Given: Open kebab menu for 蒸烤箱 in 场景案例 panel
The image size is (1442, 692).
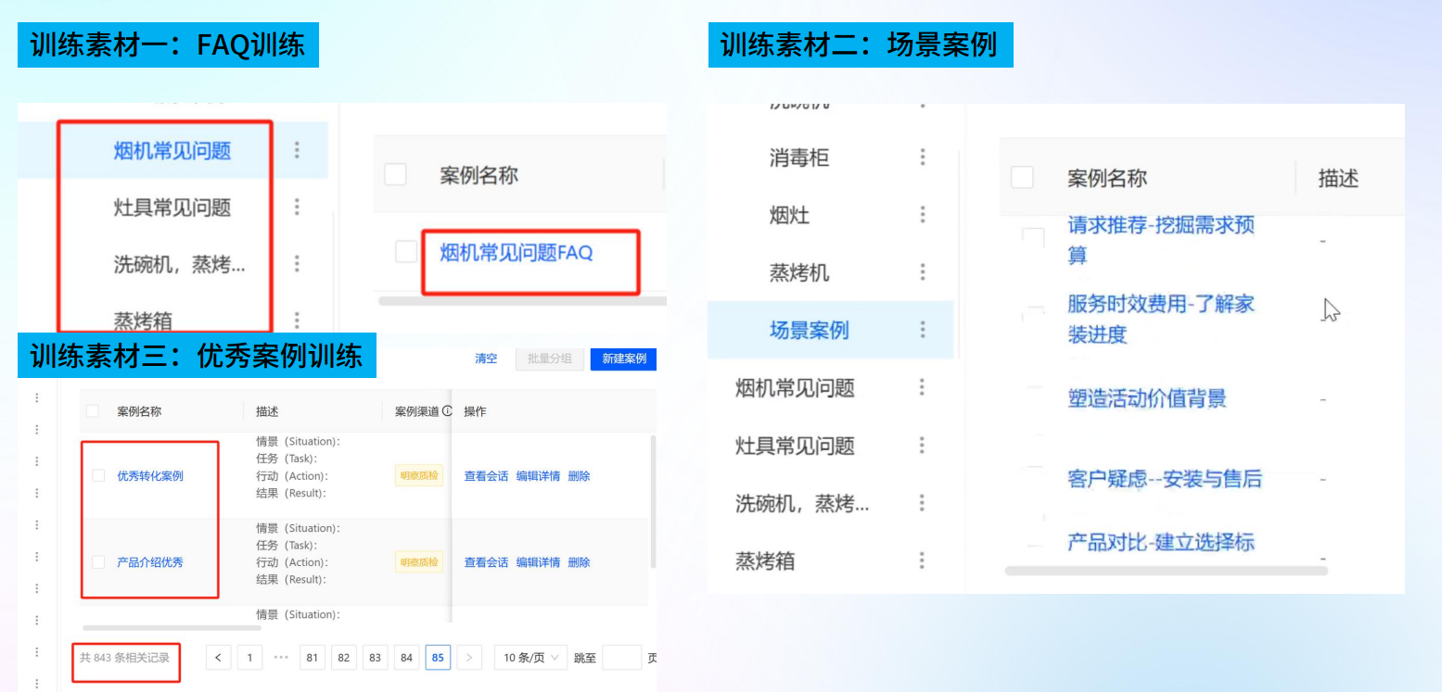Looking at the screenshot, I should point(923,560).
